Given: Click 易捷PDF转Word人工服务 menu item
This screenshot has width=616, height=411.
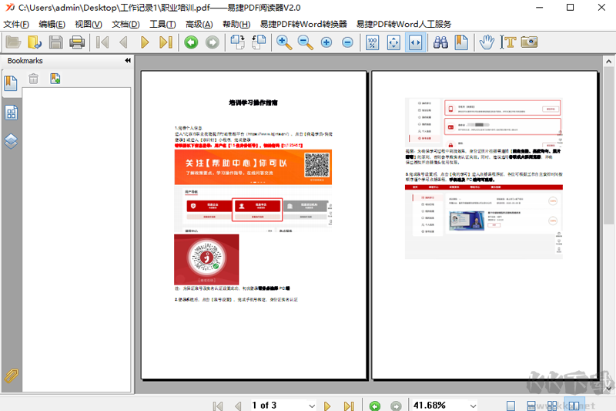Looking at the screenshot, I should [403, 24].
